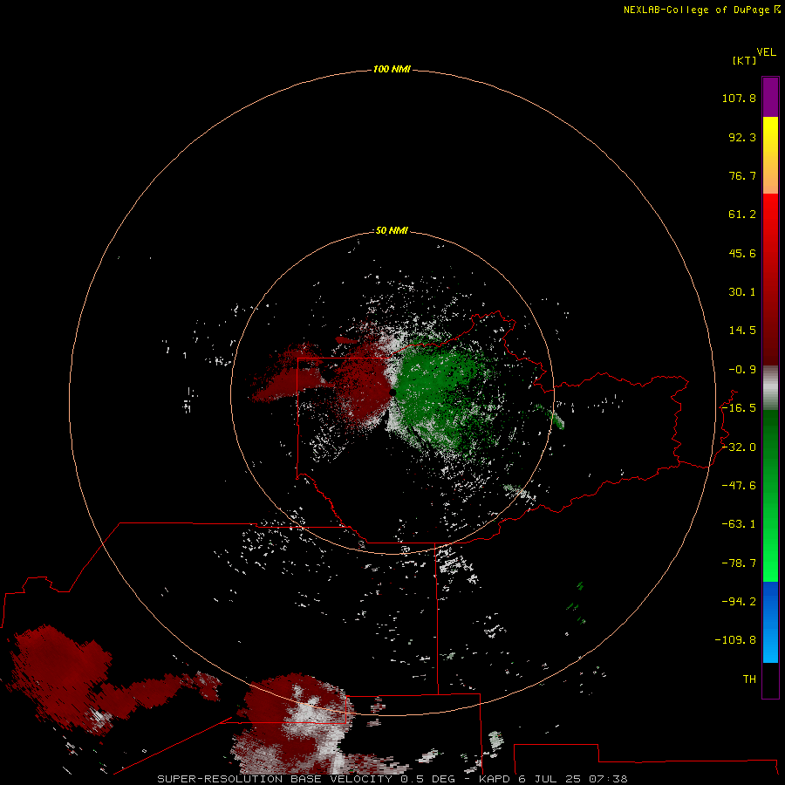Click the -32.0 scale value
Screen dimensions: 785x785
pyautogui.click(x=739, y=447)
